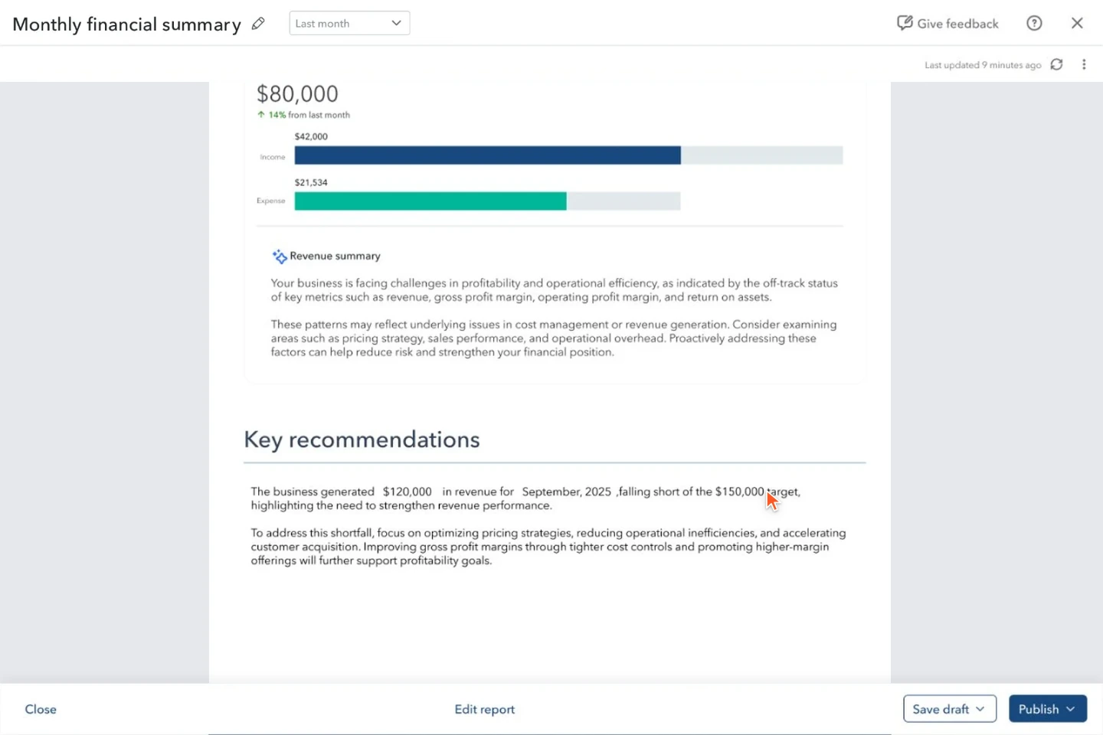Screen dimensions: 1103x735
Task: Open the Publish dropdown button
Action: click(1048, 709)
